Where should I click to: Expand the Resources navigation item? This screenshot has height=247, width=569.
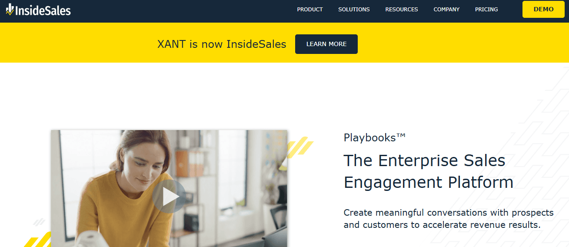tap(402, 9)
